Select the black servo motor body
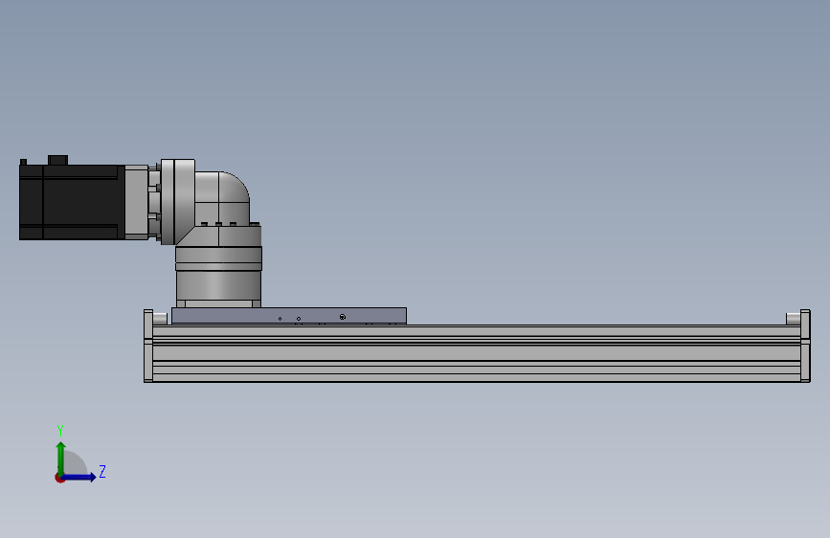This screenshot has height=538, width=830. (72, 202)
